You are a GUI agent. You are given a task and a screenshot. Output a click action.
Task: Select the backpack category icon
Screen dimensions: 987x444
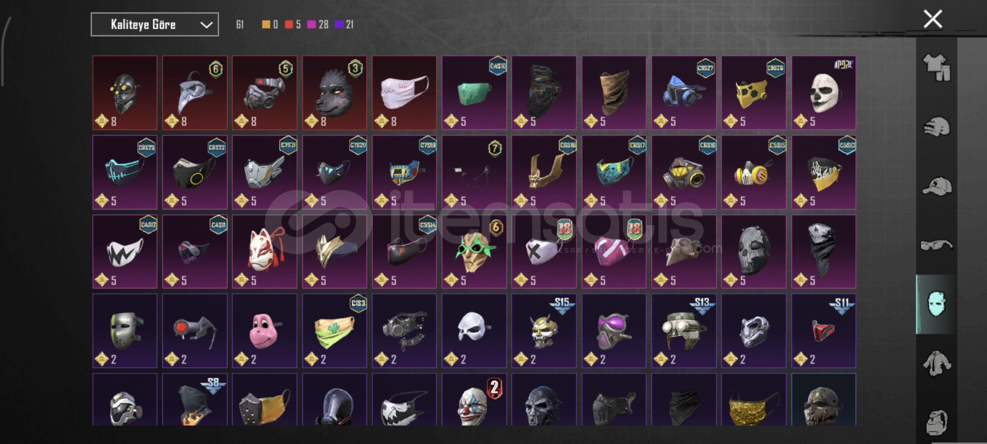tap(937, 423)
